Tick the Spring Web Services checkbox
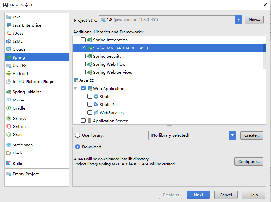The width and height of the screenshot is (271, 202). point(83,72)
